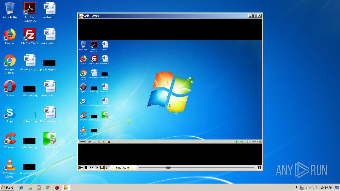Select the deliverystop document on desktop
340x191 pixels.
29,63
